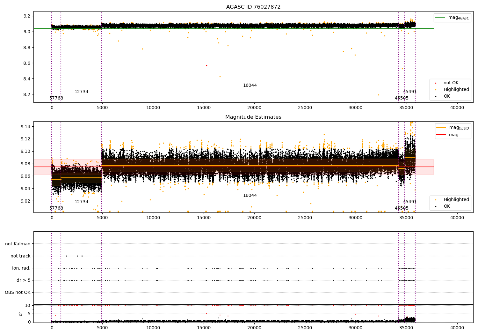
Task: Click 'Highlighted' legend entry in middle plot
Action: 456,200
